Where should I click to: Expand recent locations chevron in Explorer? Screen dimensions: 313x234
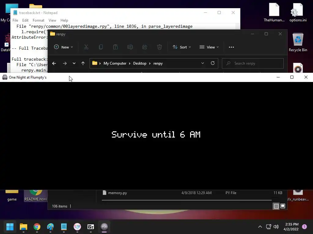74,63
